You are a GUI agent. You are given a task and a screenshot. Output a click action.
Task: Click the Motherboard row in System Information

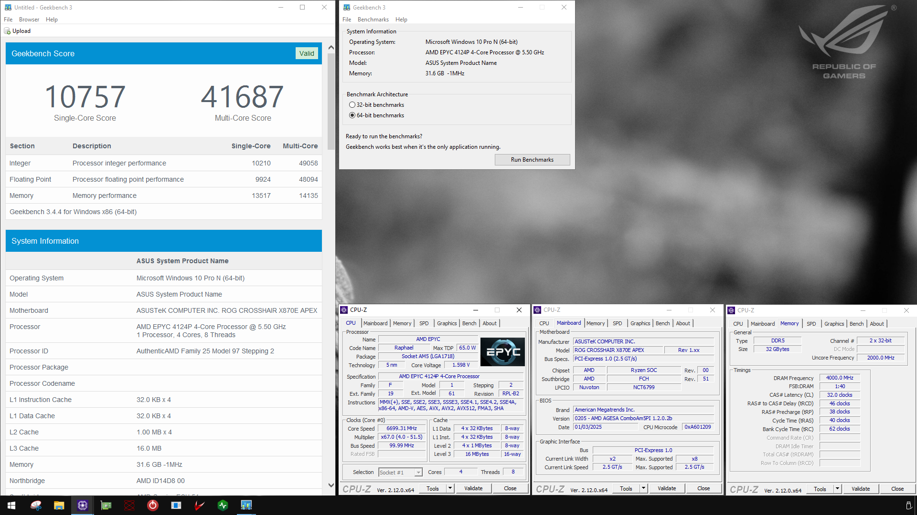(x=164, y=310)
